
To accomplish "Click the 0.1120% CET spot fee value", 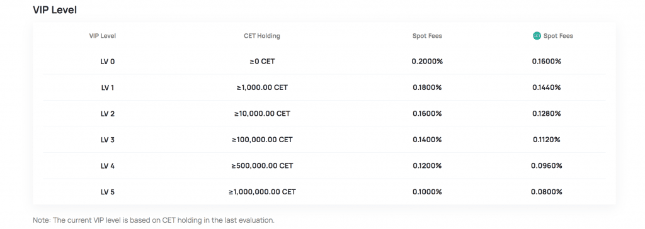I will pos(546,140).
